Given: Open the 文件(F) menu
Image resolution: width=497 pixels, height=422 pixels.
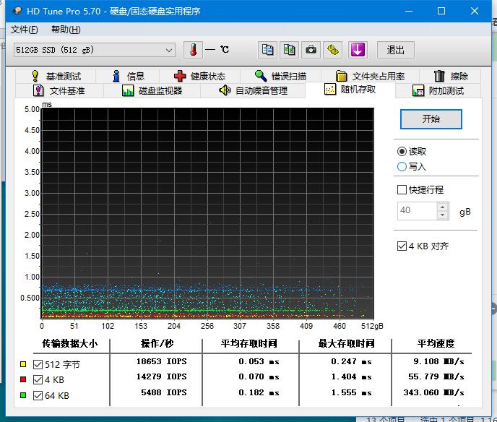Looking at the screenshot, I should 24,30.
